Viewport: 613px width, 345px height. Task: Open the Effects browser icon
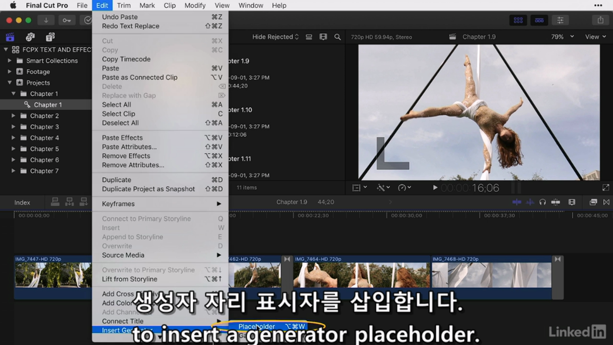tap(593, 202)
